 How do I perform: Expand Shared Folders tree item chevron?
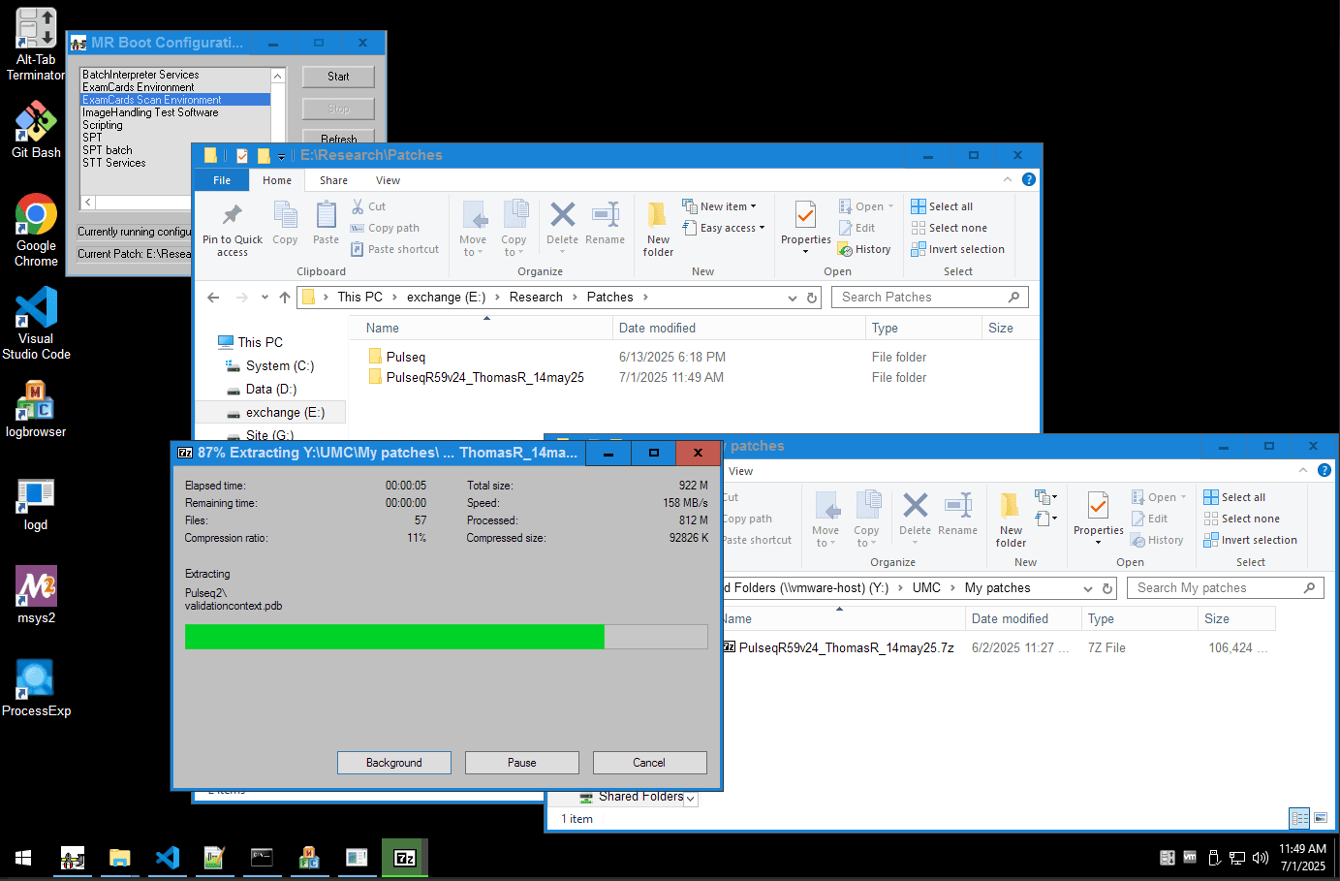pyautogui.click(x=691, y=798)
